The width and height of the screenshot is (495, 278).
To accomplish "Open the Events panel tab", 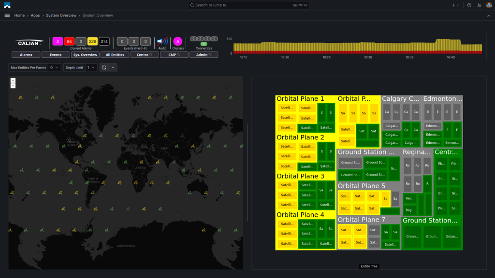I will click(55, 54).
